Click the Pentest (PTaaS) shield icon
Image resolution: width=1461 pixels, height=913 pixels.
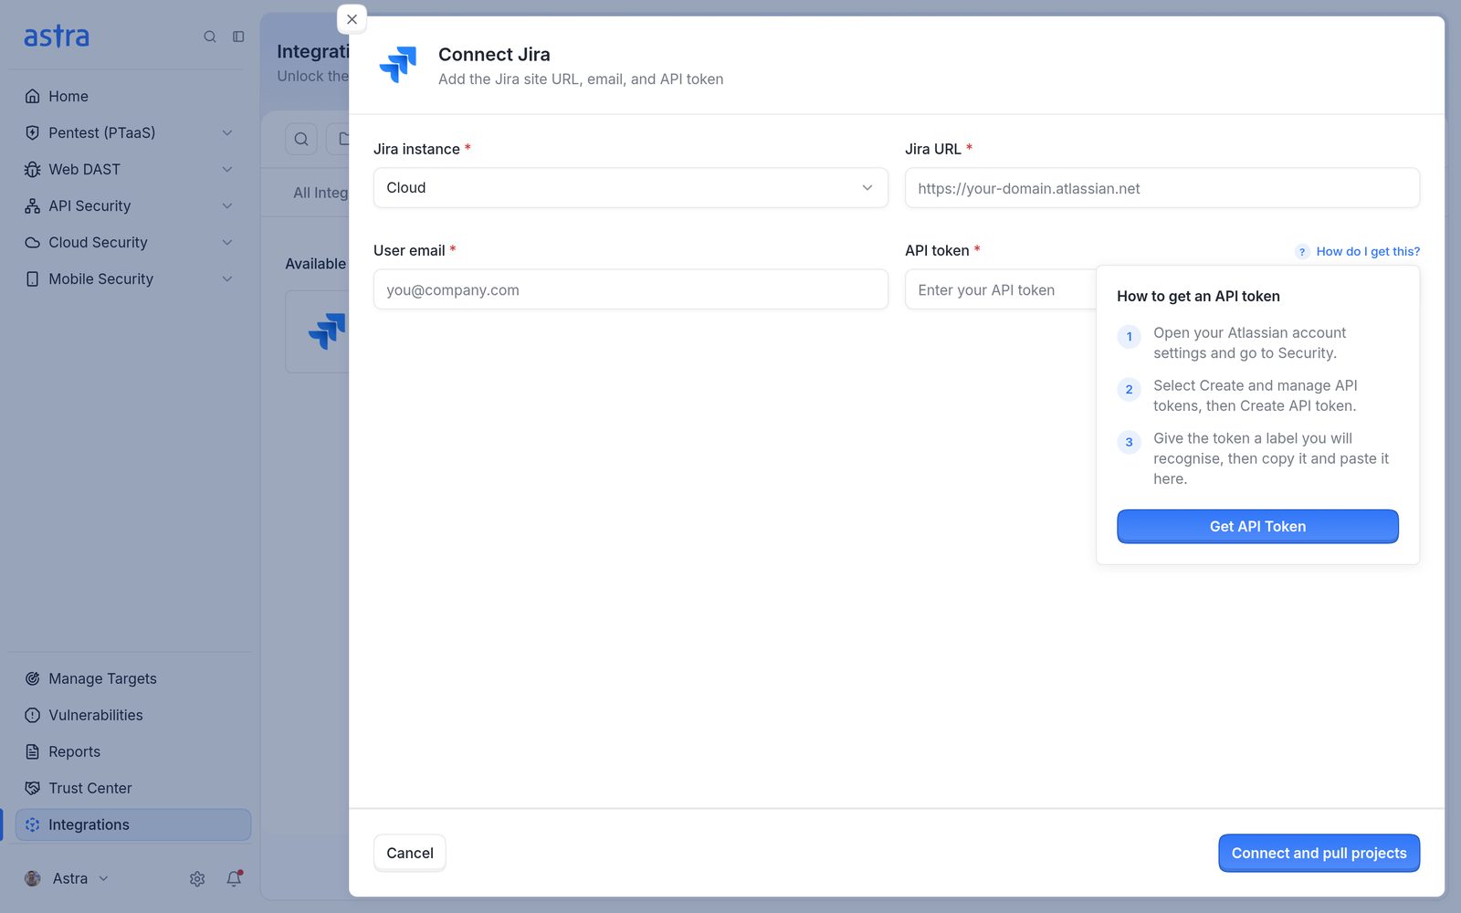click(x=33, y=132)
